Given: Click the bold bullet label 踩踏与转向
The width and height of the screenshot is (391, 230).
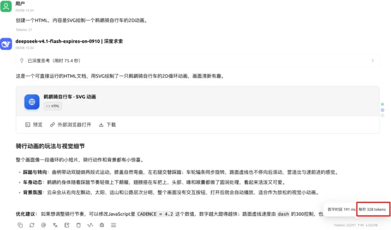Looking at the screenshot, I should click(35, 172).
